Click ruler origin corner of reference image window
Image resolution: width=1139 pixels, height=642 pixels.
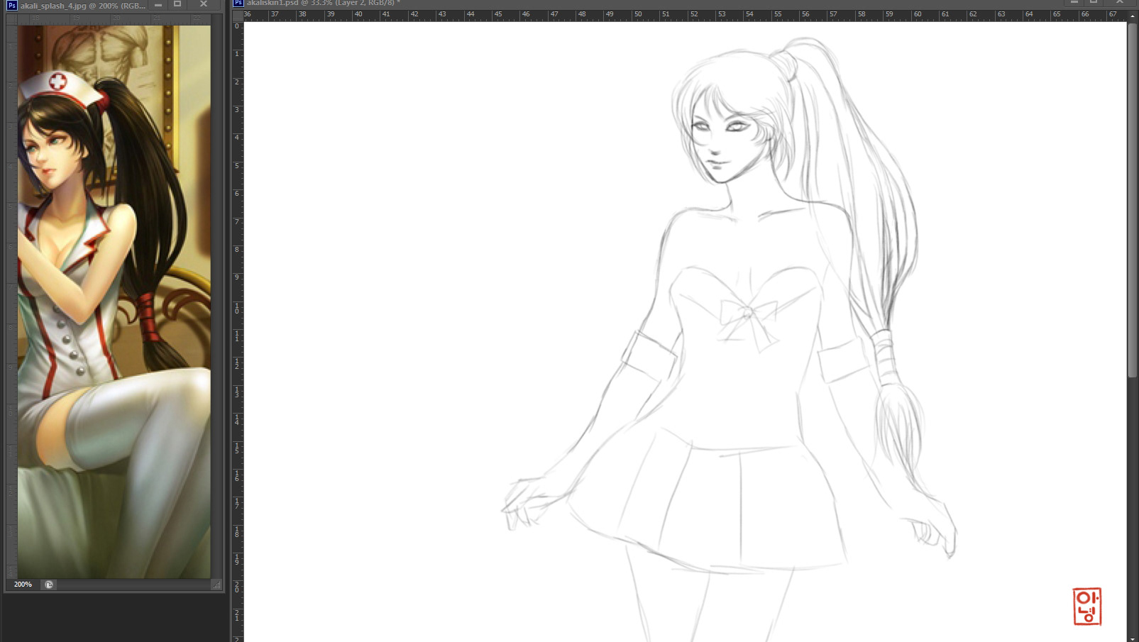[x=11, y=19]
